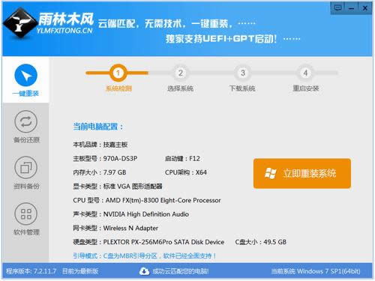
Task: Open the 资料备份 data backup icon
Action: click(x=25, y=168)
